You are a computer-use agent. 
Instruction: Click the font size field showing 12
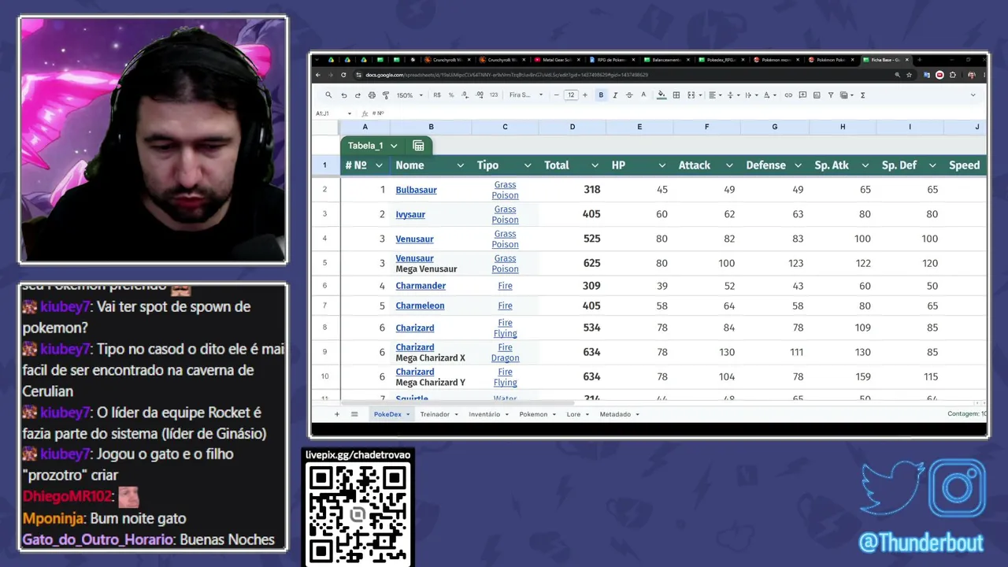coord(571,95)
